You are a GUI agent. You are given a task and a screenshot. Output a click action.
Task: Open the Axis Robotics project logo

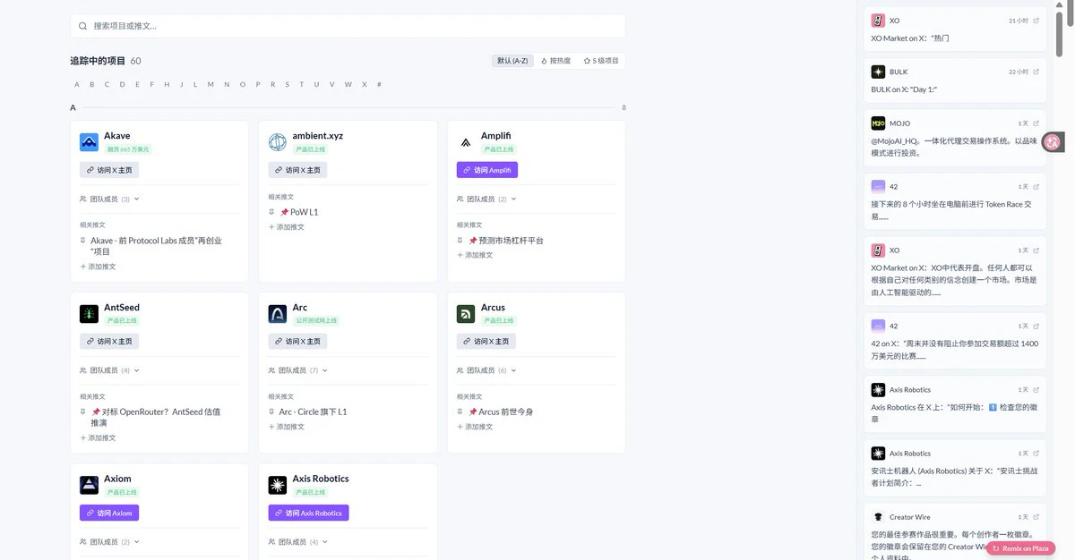click(278, 485)
